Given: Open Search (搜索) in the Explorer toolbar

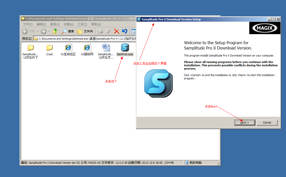Looking at the screenshot, I should click(x=67, y=31).
